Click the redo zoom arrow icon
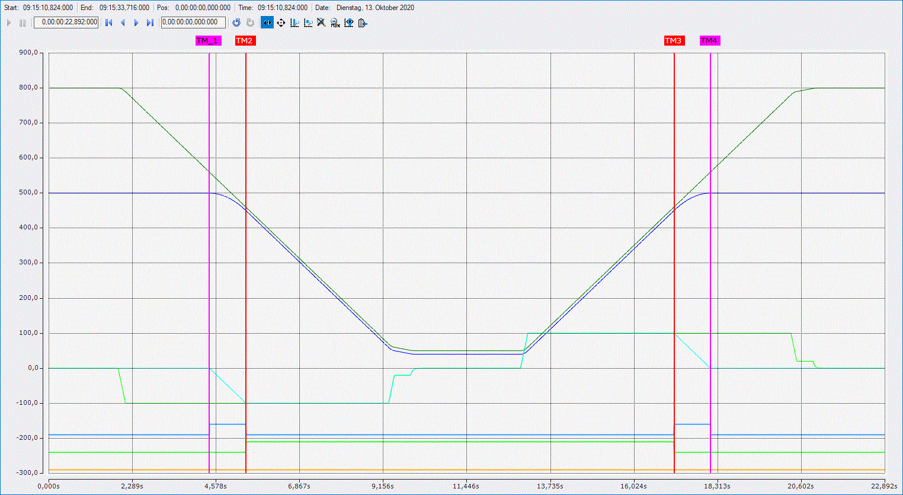Viewport: 903px width, 495px height. (x=250, y=23)
